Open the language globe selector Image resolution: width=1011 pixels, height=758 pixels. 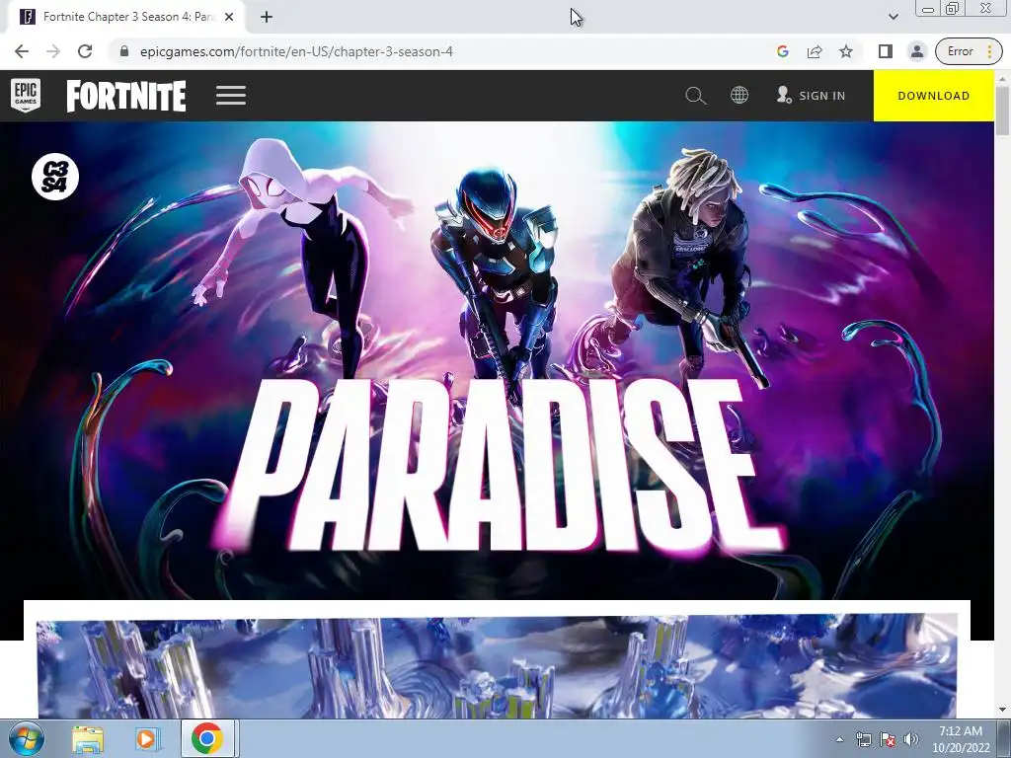point(739,96)
